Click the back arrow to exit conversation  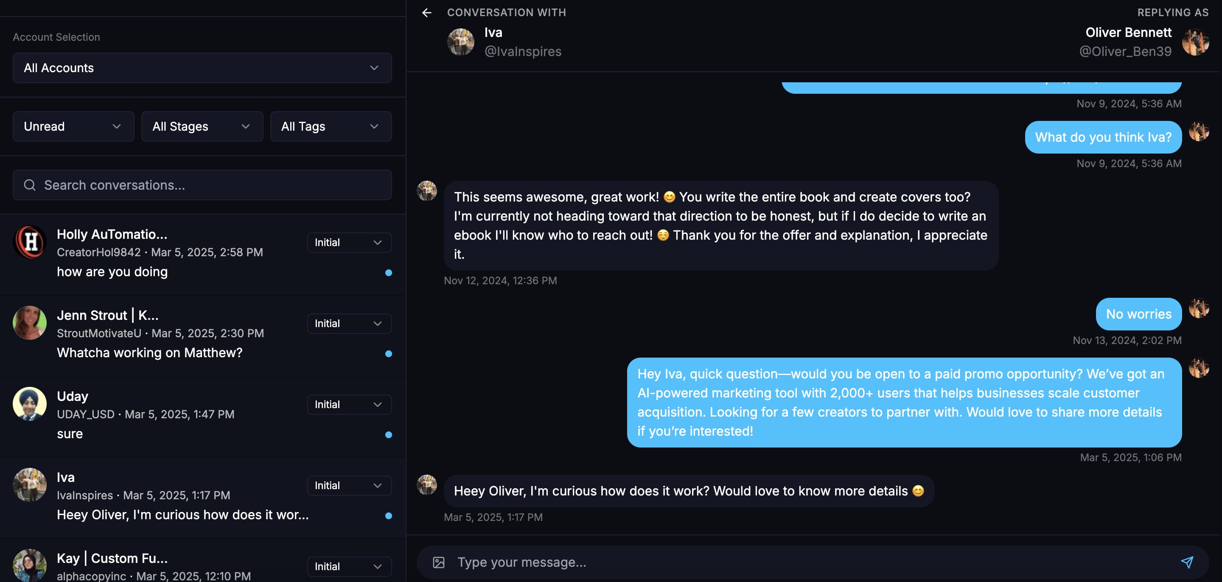[x=426, y=13]
